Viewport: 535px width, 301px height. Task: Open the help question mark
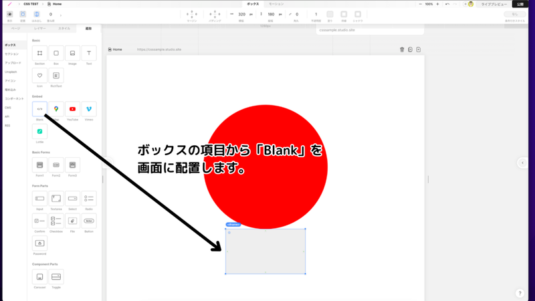coord(520,293)
